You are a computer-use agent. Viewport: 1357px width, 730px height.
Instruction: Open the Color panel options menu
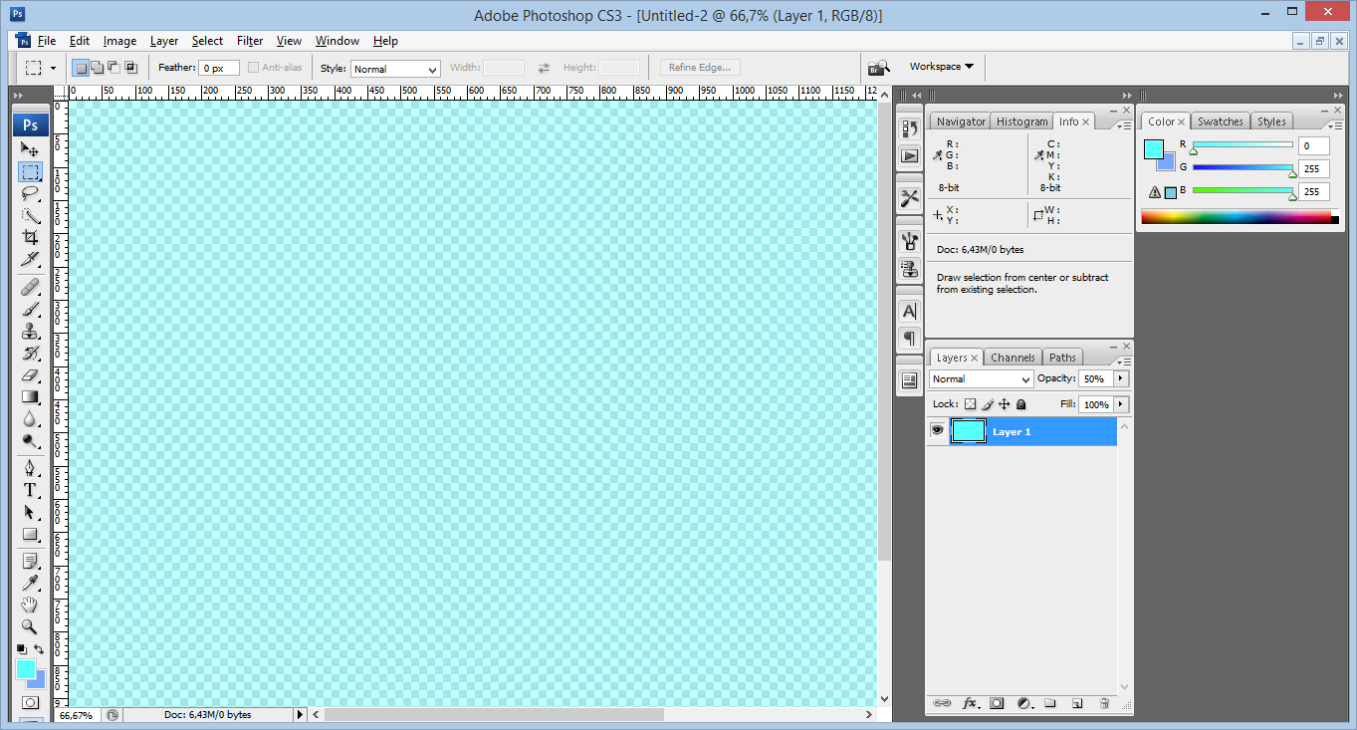[x=1334, y=124]
